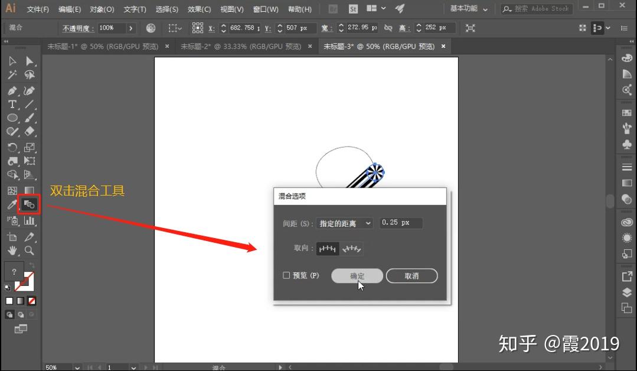Click the 取消 button in Blend Options
Image resolution: width=637 pixels, height=371 pixels.
411,276
